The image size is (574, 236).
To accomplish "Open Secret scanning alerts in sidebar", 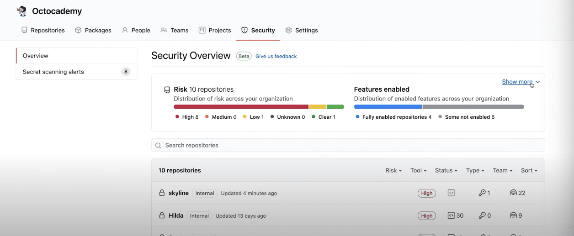I will pos(77,72).
